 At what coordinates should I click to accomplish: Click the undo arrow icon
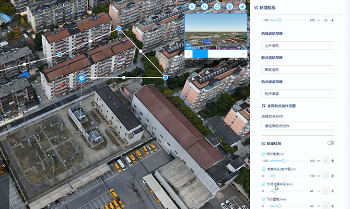coord(205,7)
